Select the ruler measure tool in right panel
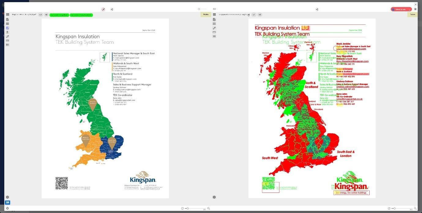422x213 pixels. click(x=214, y=32)
